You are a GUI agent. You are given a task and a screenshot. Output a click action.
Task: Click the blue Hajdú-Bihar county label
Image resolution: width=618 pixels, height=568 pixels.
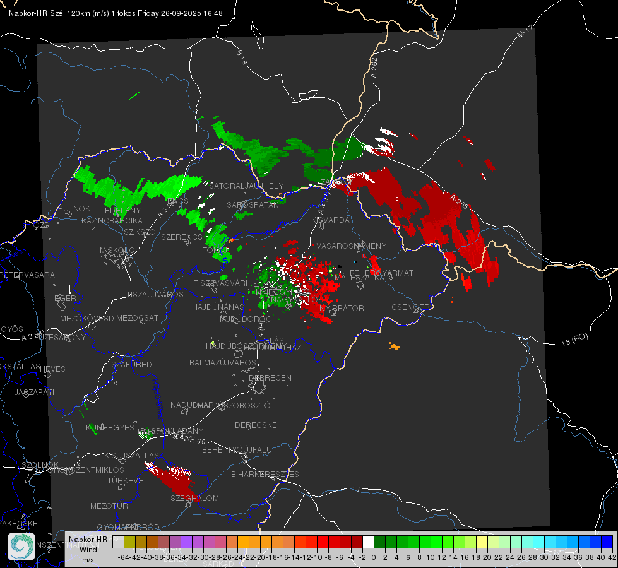(157, 398)
